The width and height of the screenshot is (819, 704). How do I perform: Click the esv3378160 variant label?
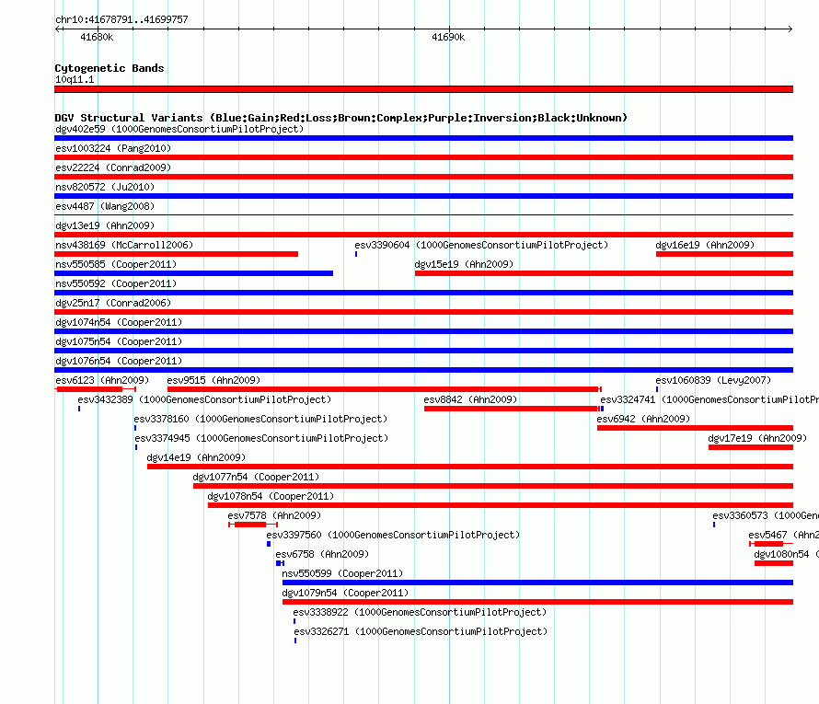(260, 419)
